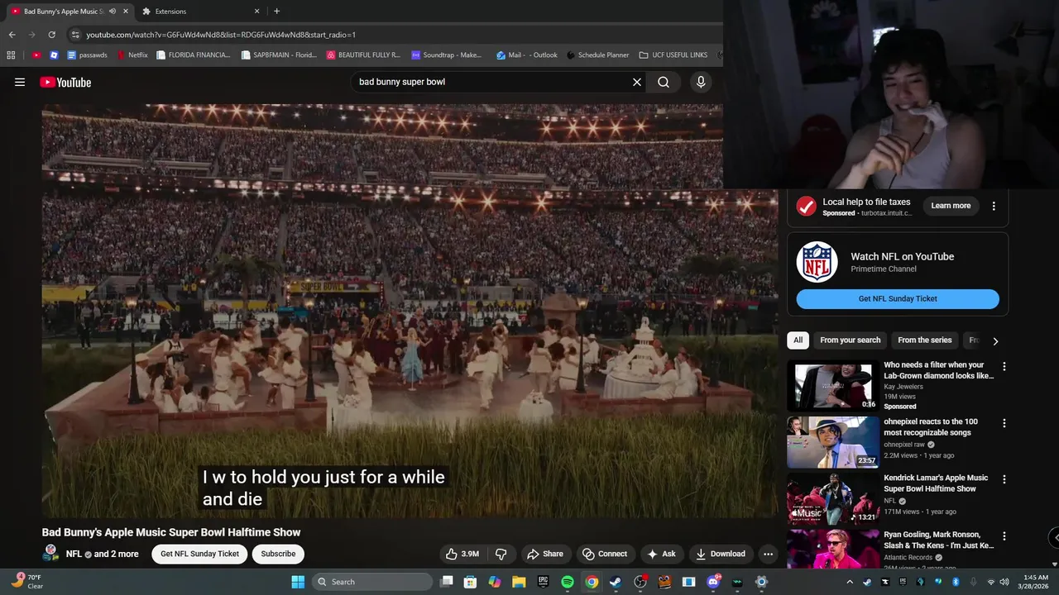The image size is (1059, 595).
Task: Click Windows taskbar Search box
Action: coord(372,582)
